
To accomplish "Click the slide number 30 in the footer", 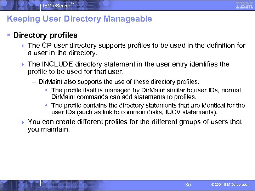I will (x=188, y=185).
